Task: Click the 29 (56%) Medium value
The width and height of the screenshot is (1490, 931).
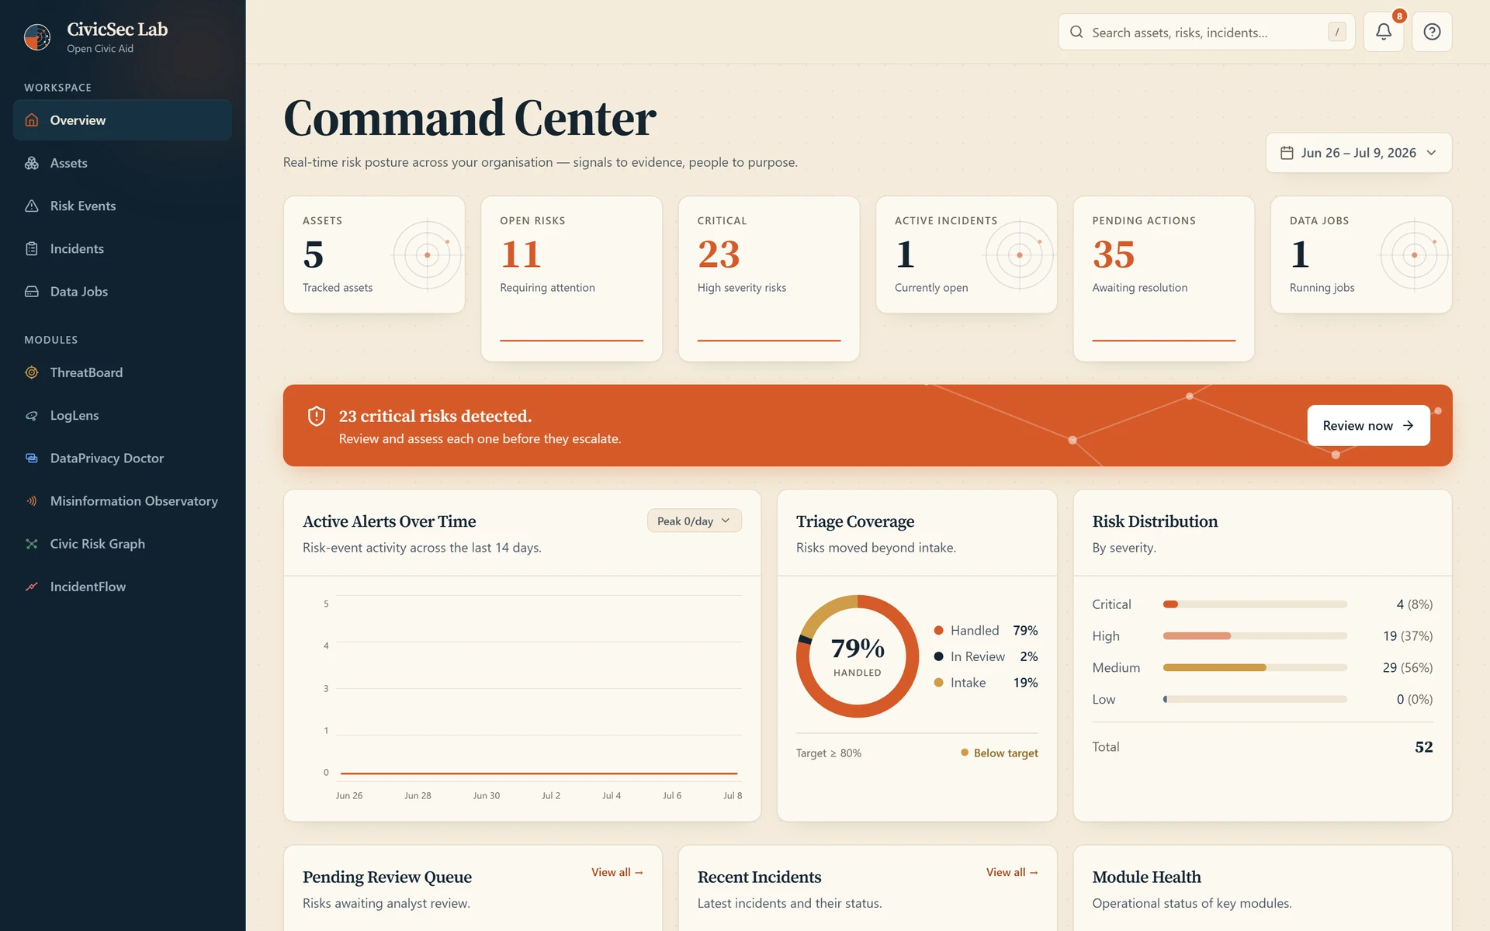Action: pos(1407,667)
